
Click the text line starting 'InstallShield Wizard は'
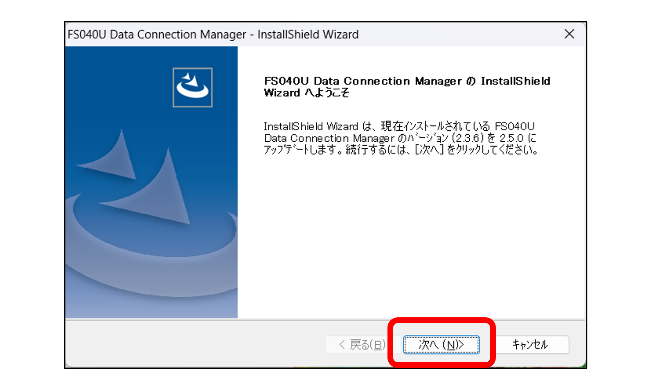399,126
